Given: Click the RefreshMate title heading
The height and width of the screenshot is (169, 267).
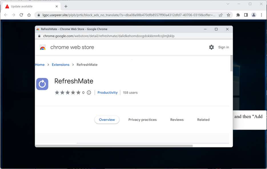Looking at the screenshot, I should point(74,81).
